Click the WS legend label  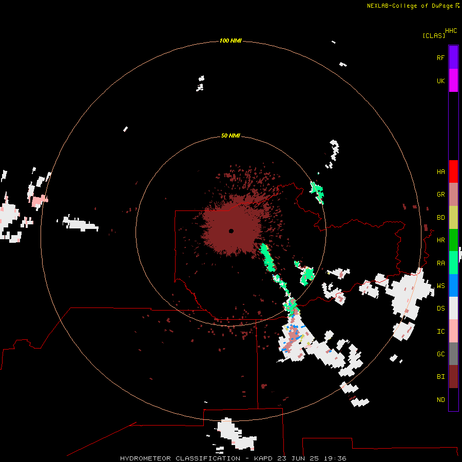click(x=440, y=286)
